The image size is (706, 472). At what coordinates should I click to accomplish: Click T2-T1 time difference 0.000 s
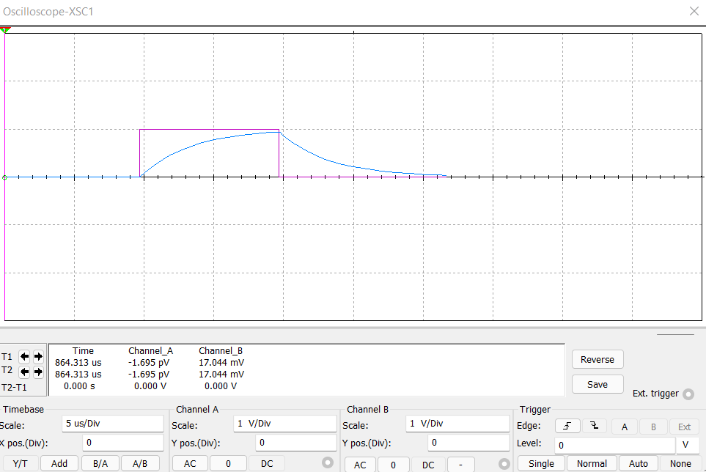[x=79, y=386]
